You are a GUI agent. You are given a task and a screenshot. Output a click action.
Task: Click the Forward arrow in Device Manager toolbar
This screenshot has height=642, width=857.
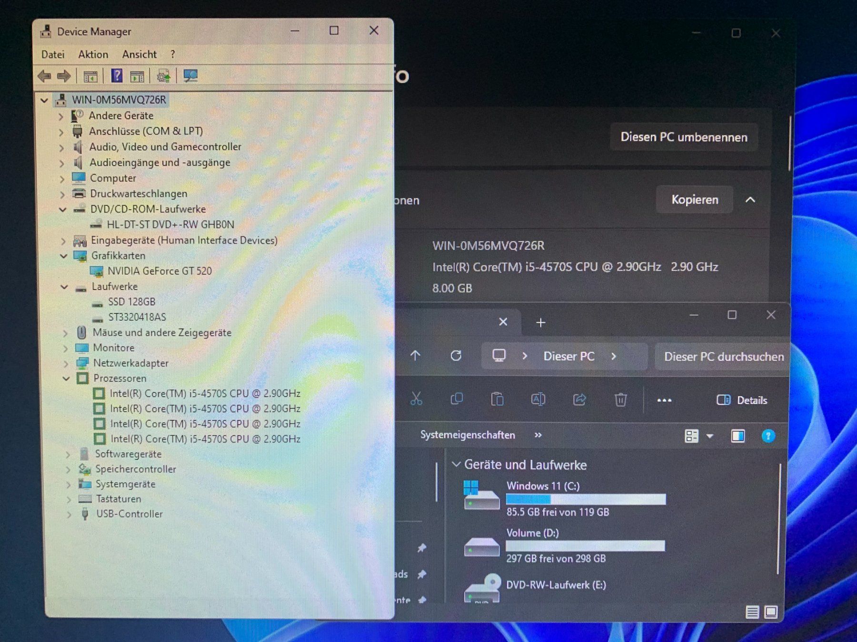pos(64,76)
